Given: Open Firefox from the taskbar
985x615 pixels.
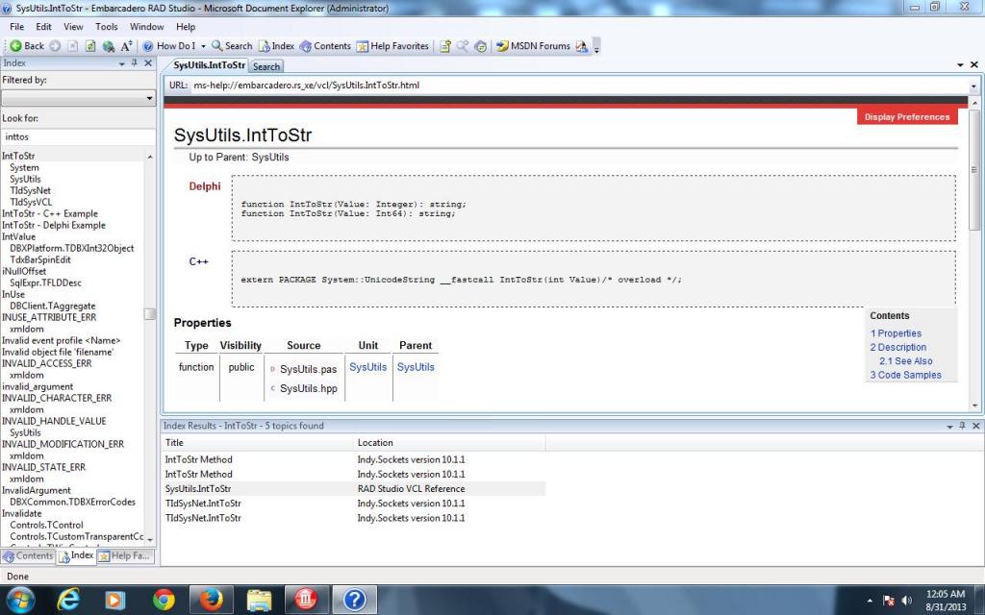Looking at the screenshot, I should (212, 600).
